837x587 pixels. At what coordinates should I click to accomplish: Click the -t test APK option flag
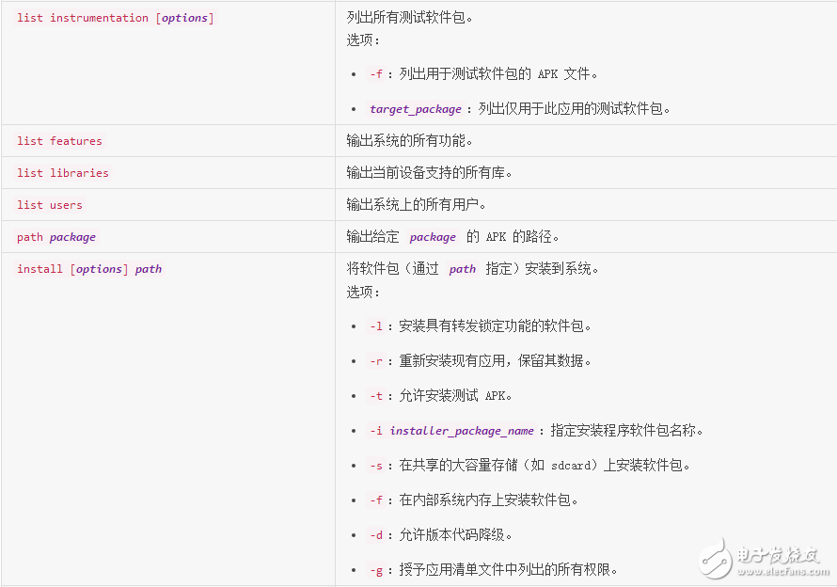(x=376, y=396)
